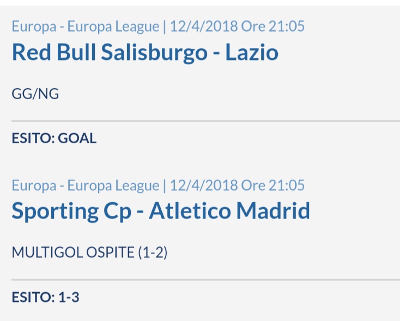
Task: Click the 1-3 outcome value
Action: (69, 297)
